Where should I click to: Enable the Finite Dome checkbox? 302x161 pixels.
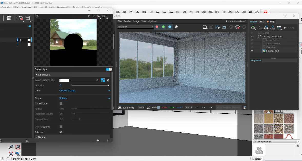pyautogui.click(x=61, y=103)
